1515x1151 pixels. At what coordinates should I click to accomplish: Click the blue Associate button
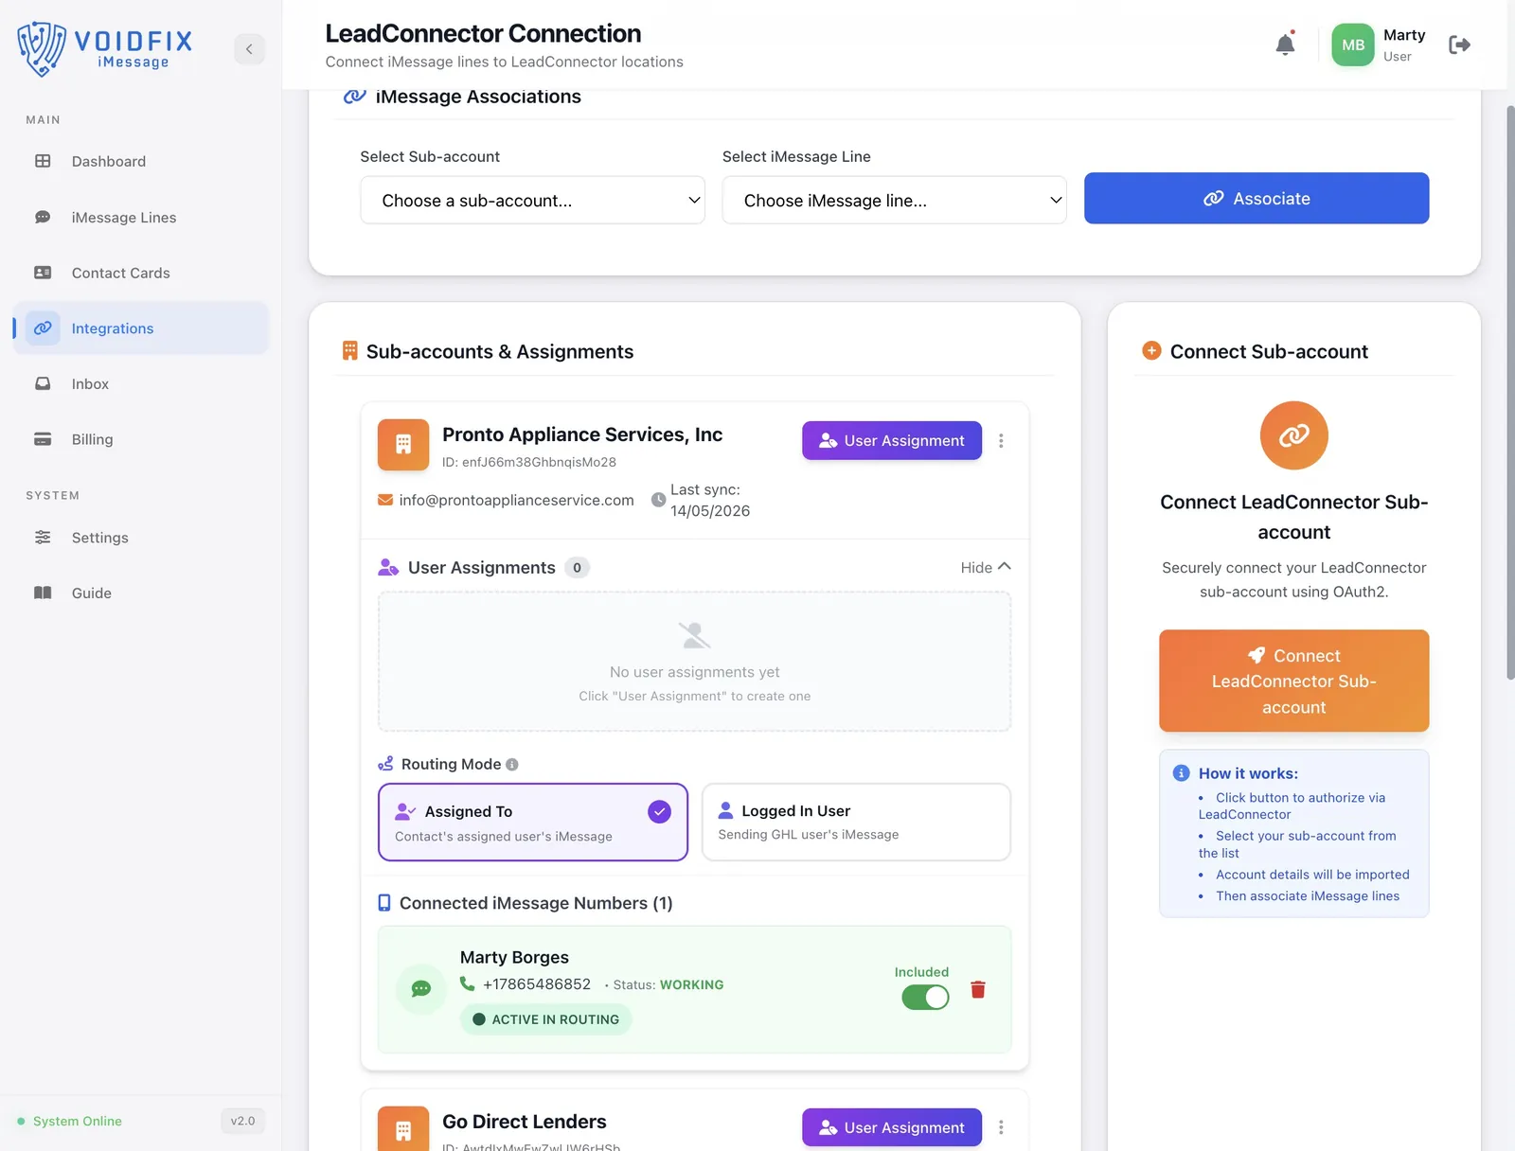1257,198
